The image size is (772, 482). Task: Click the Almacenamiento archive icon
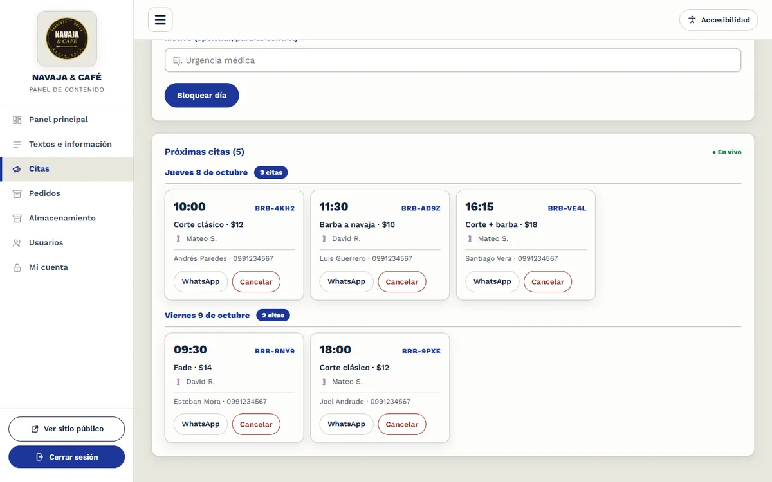coord(17,218)
